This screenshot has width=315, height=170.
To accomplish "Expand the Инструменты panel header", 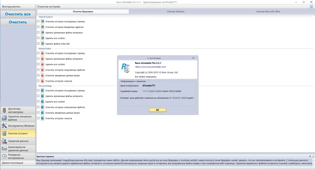I will 18,7.
